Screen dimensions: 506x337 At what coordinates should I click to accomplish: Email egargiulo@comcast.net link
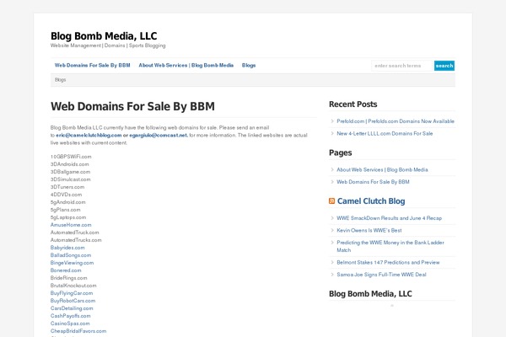click(x=159, y=136)
